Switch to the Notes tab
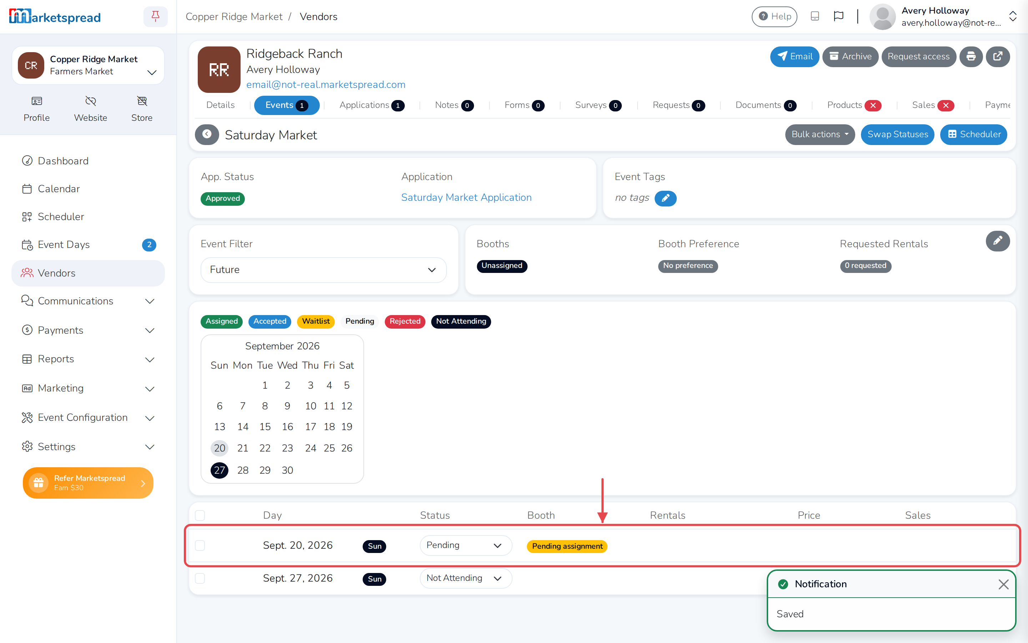Viewport: 1028px width, 643px height. pyautogui.click(x=454, y=105)
